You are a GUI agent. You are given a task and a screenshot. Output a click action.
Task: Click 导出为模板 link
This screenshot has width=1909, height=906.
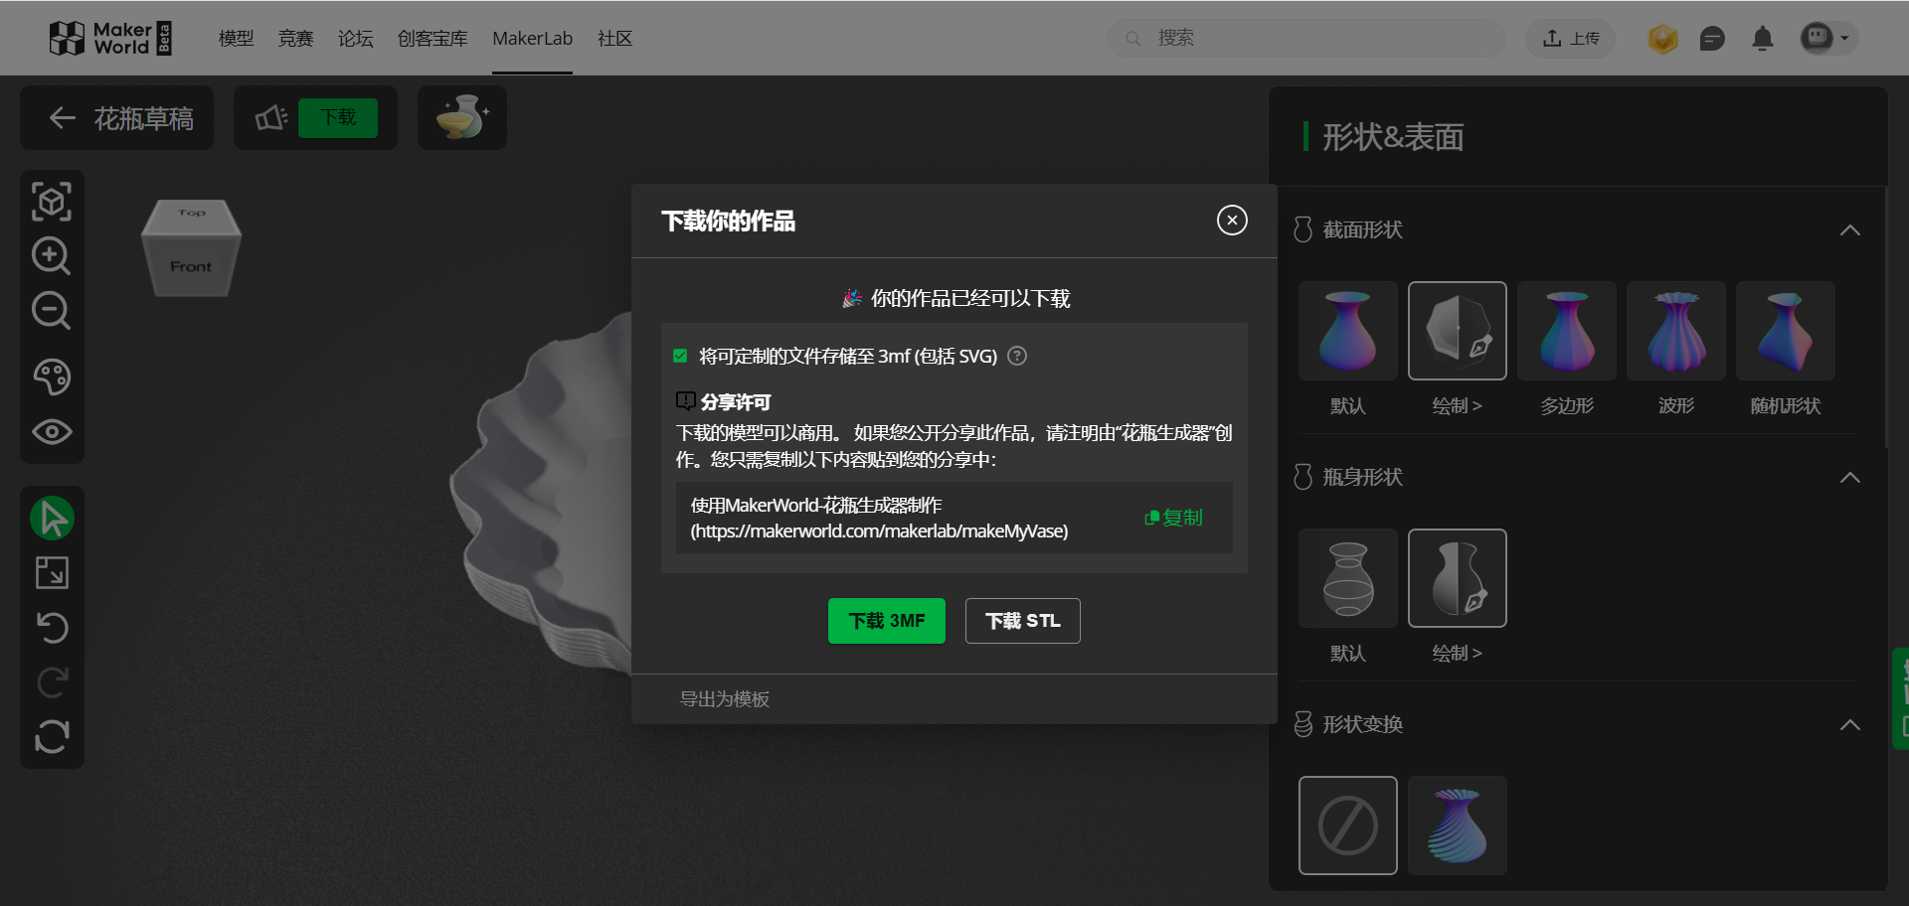tap(725, 699)
